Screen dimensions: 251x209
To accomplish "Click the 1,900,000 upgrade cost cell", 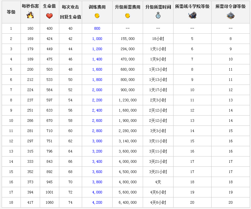I will (x=127, y=121).
